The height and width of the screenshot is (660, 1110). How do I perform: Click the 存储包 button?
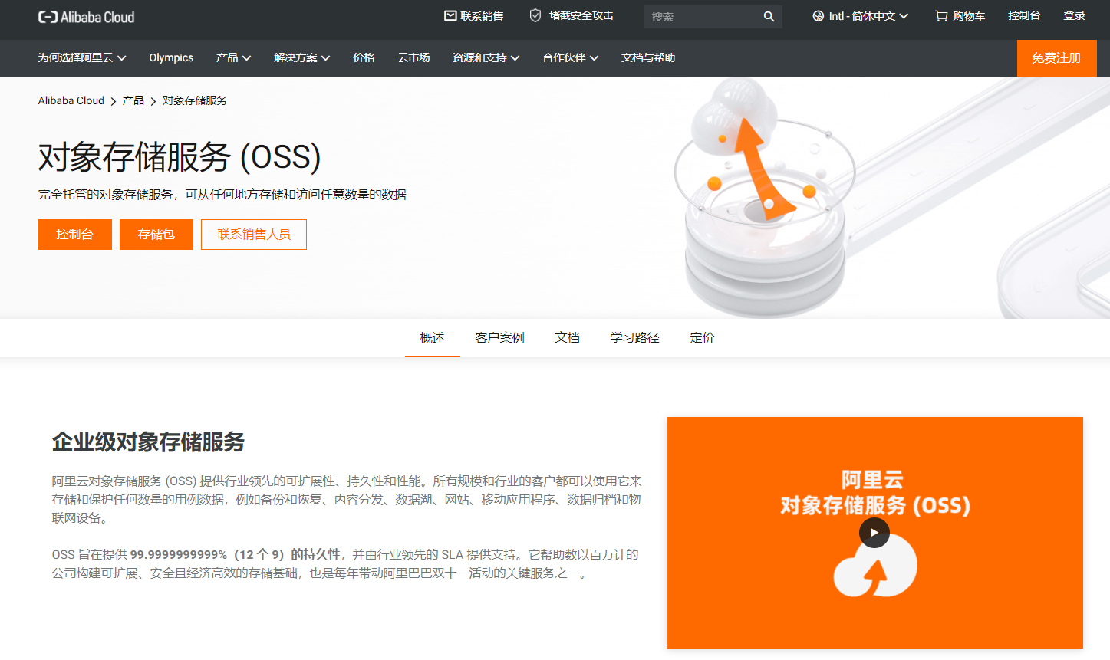[x=156, y=235]
